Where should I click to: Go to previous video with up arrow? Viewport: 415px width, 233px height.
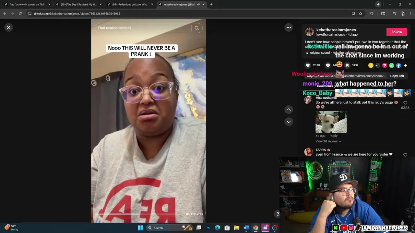[x=289, y=110]
